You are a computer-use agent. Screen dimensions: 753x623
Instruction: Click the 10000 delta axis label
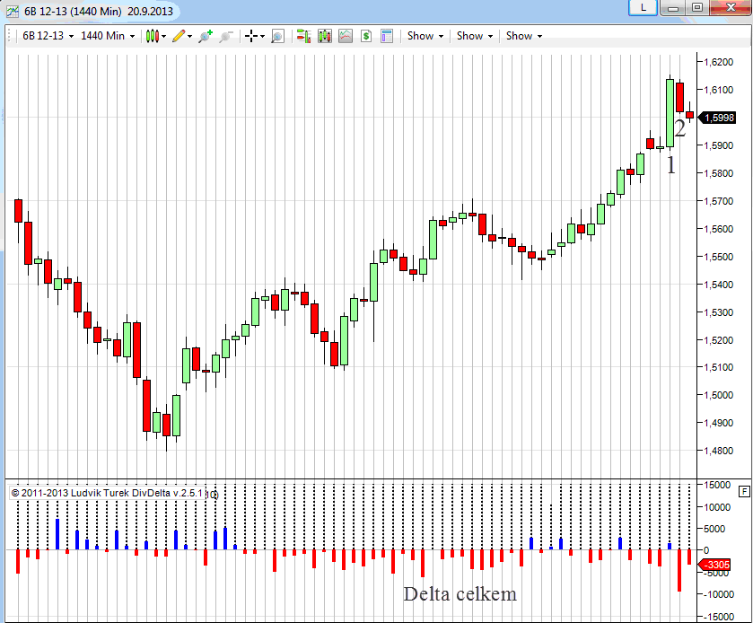pos(717,507)
